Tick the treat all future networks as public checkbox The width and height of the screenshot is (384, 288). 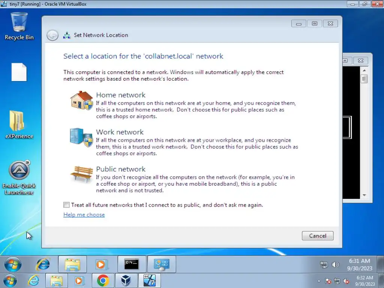click(x=66, y=205)
